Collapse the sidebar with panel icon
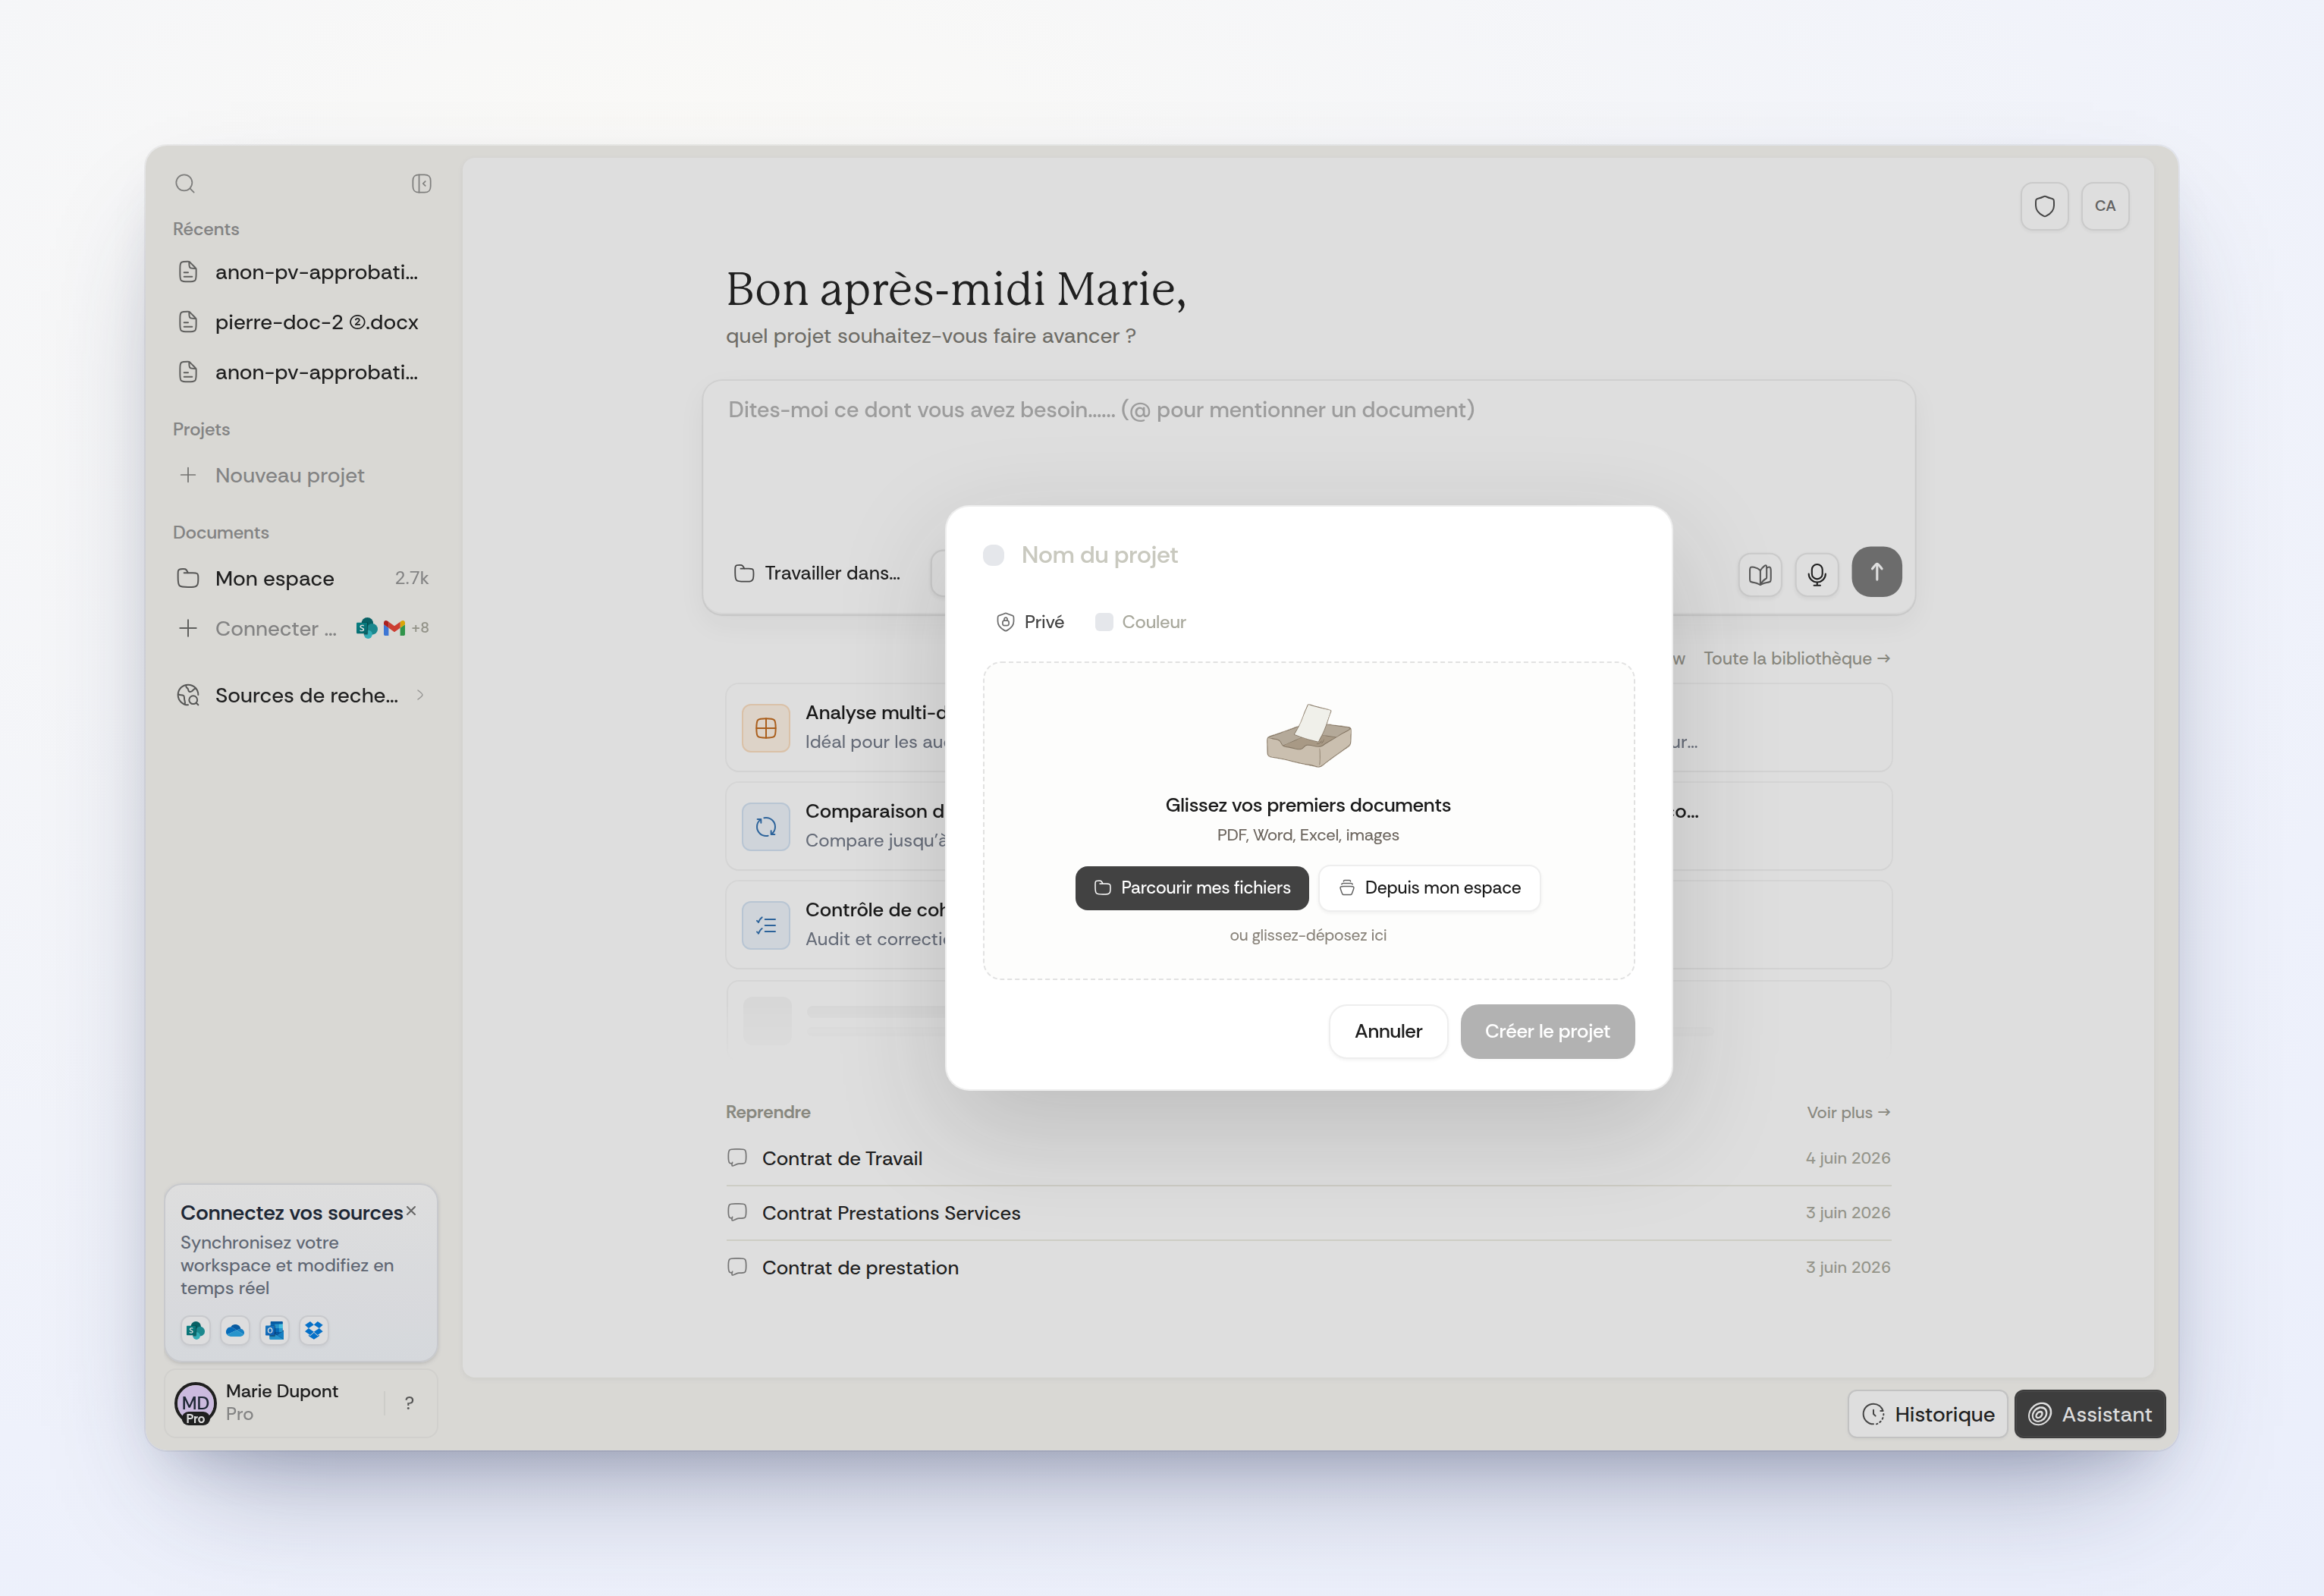This screenshot has width=2324, height=1596. tap(421, 184)
